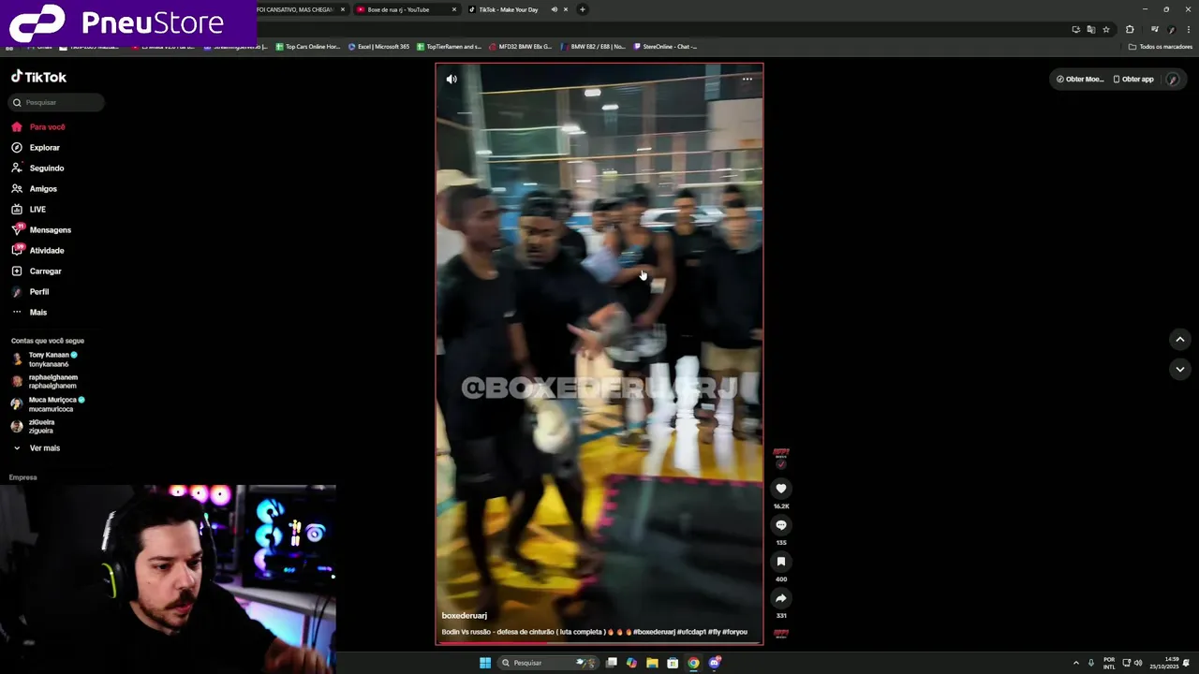Viewport: 1199px width, 674px height.
Task: Open Task View from the taskbar
Action: pyautogui.click(x=612, y=663)
